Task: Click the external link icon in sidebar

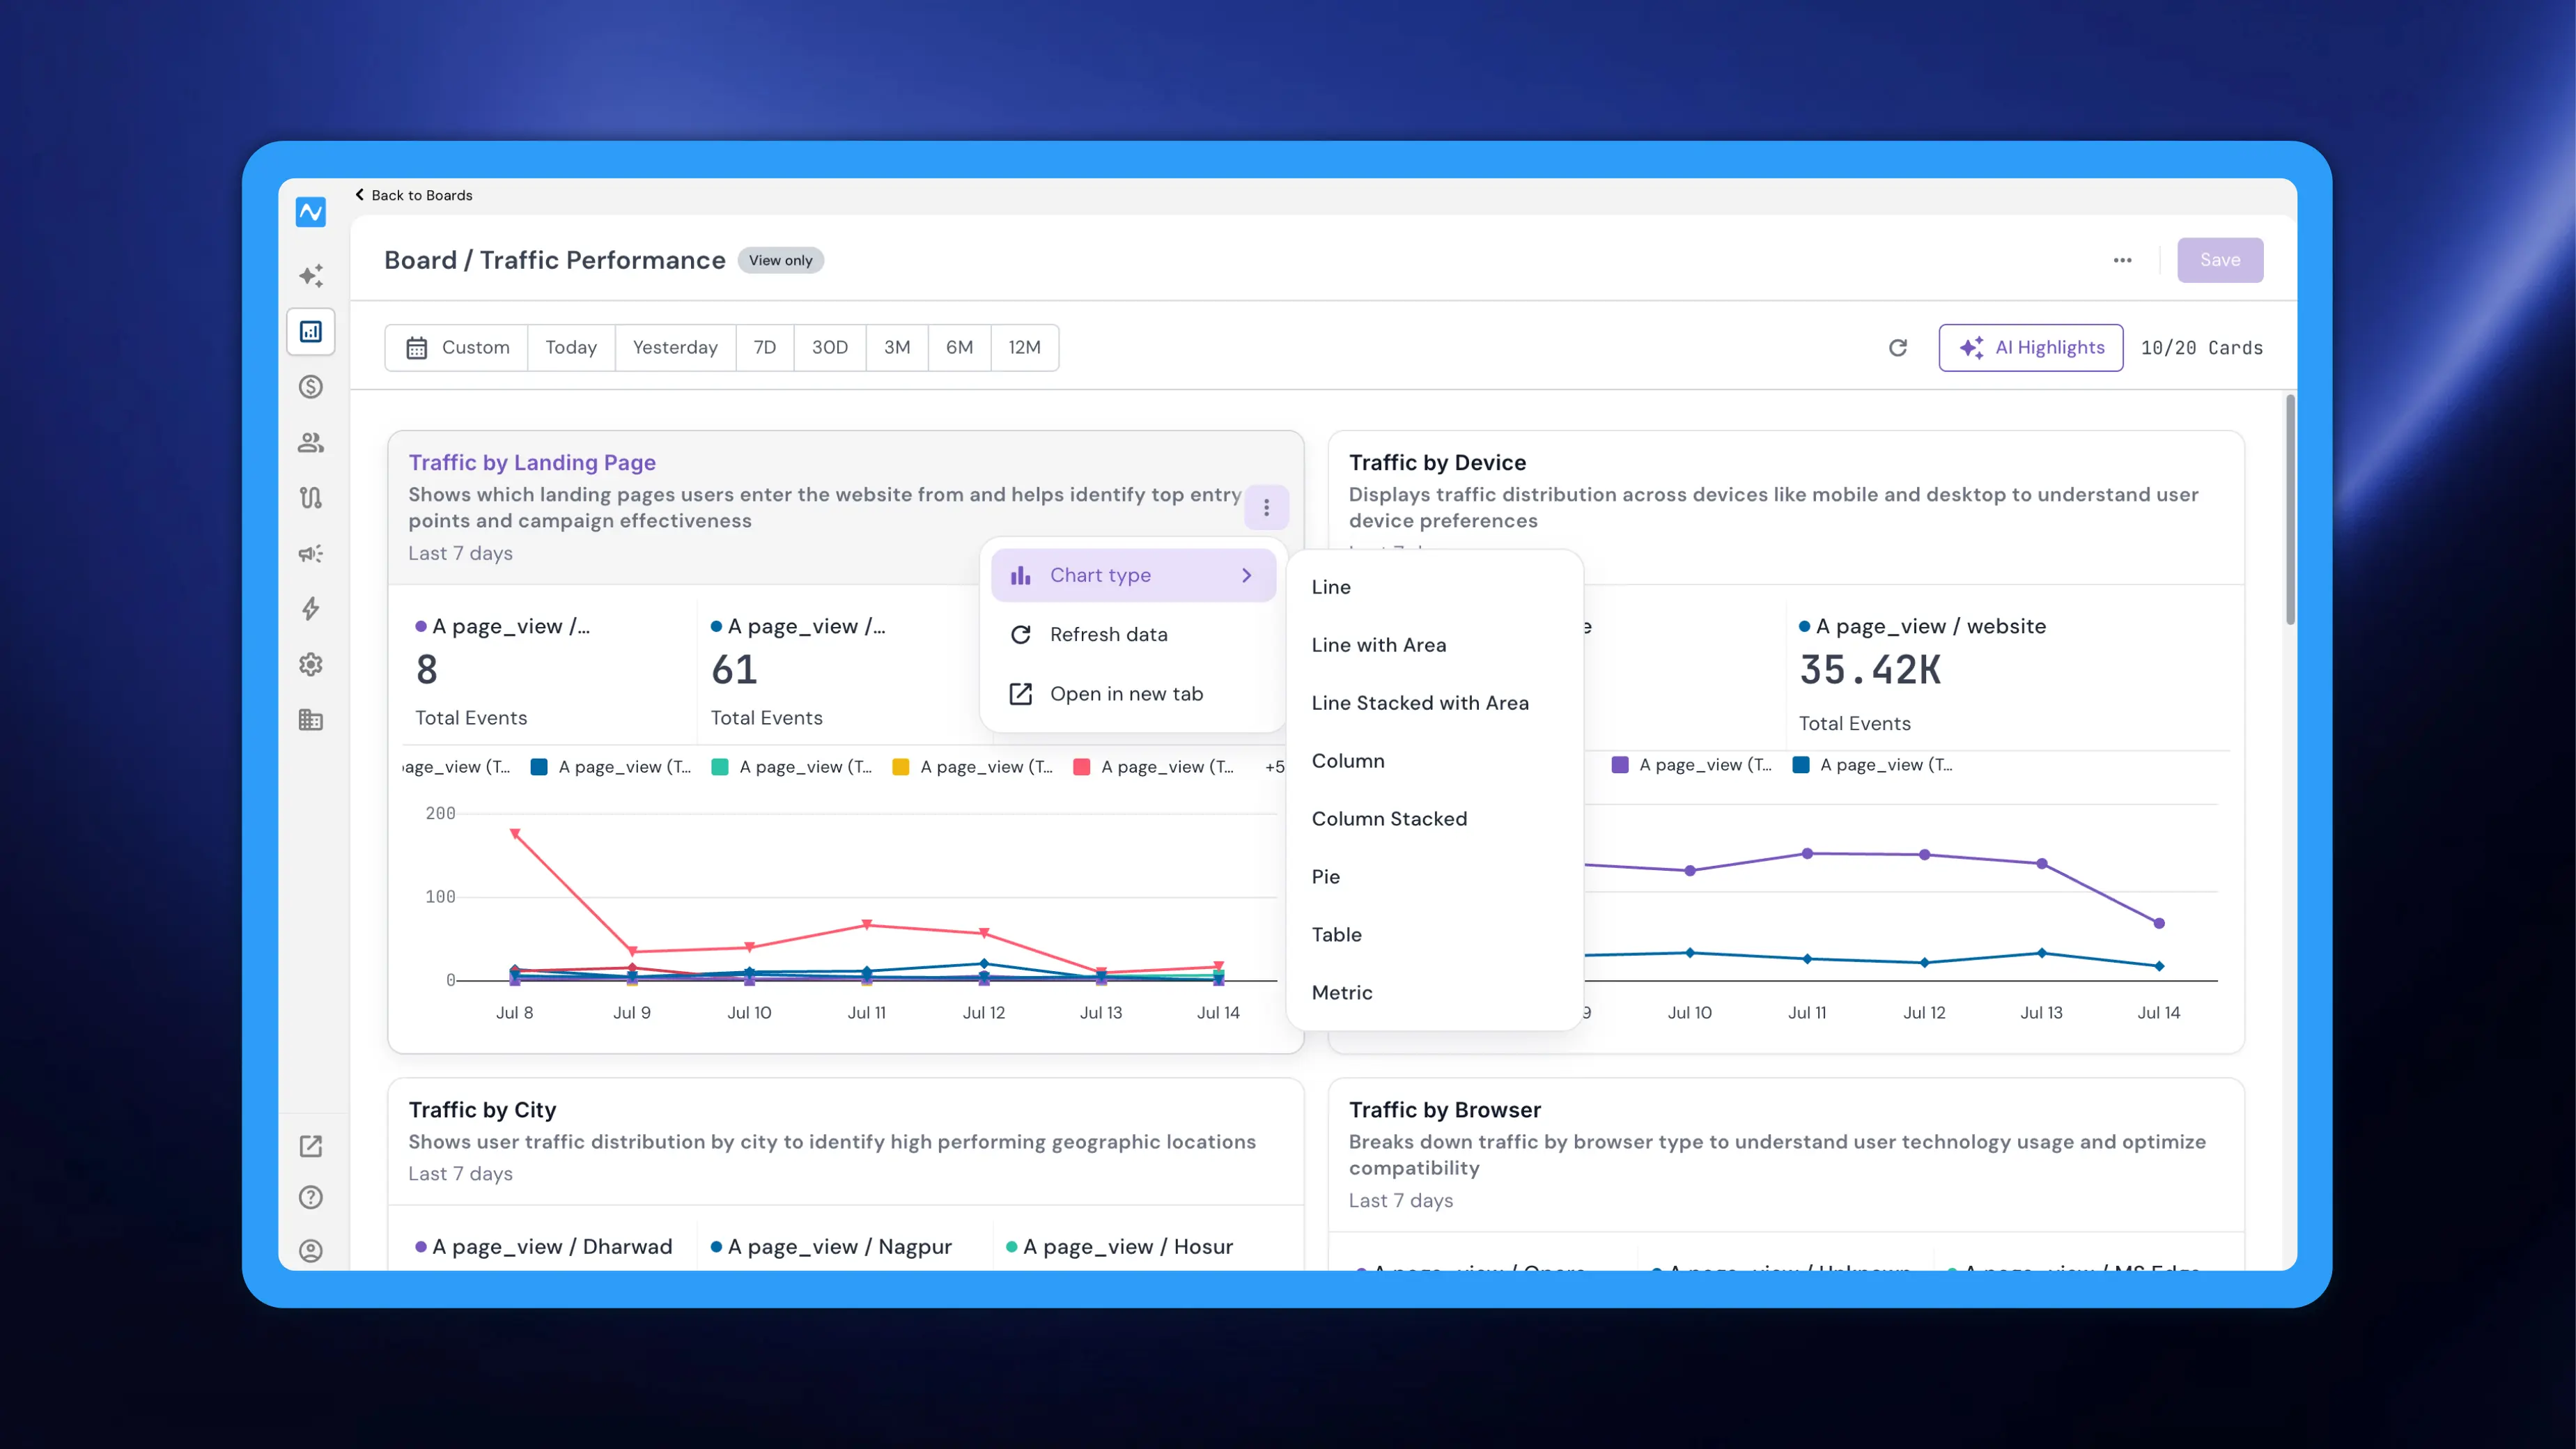Action: coord(311,1146)
